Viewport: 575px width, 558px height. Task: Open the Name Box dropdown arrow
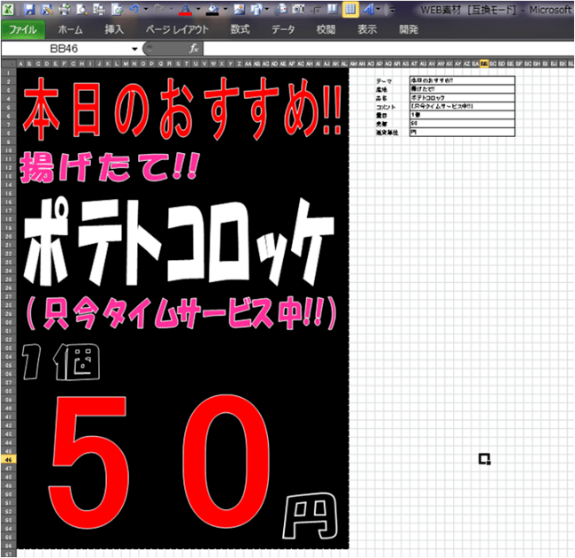[134, 49]
